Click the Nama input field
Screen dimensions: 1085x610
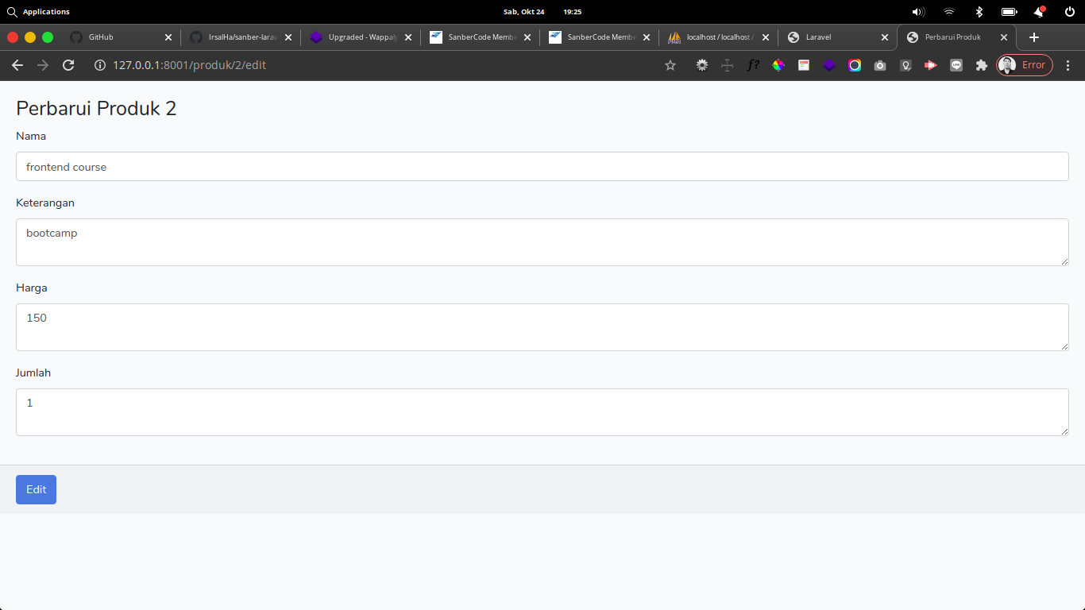[x=542, y=167]
